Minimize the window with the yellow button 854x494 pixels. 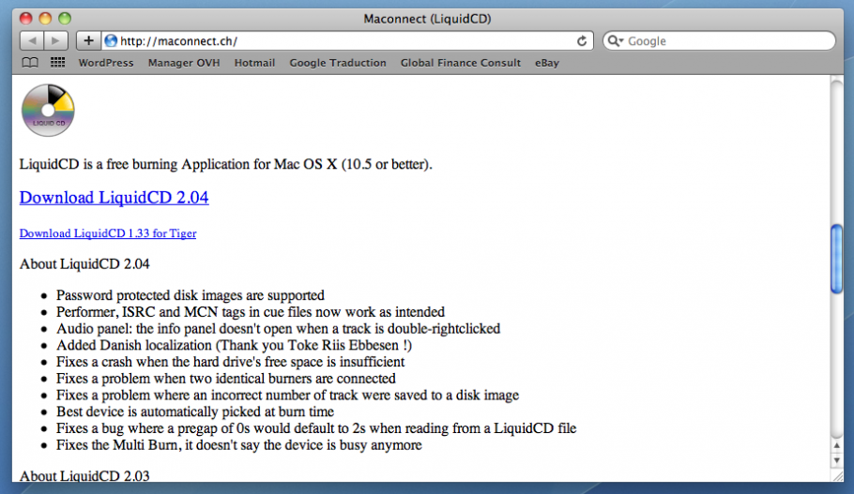45,19
